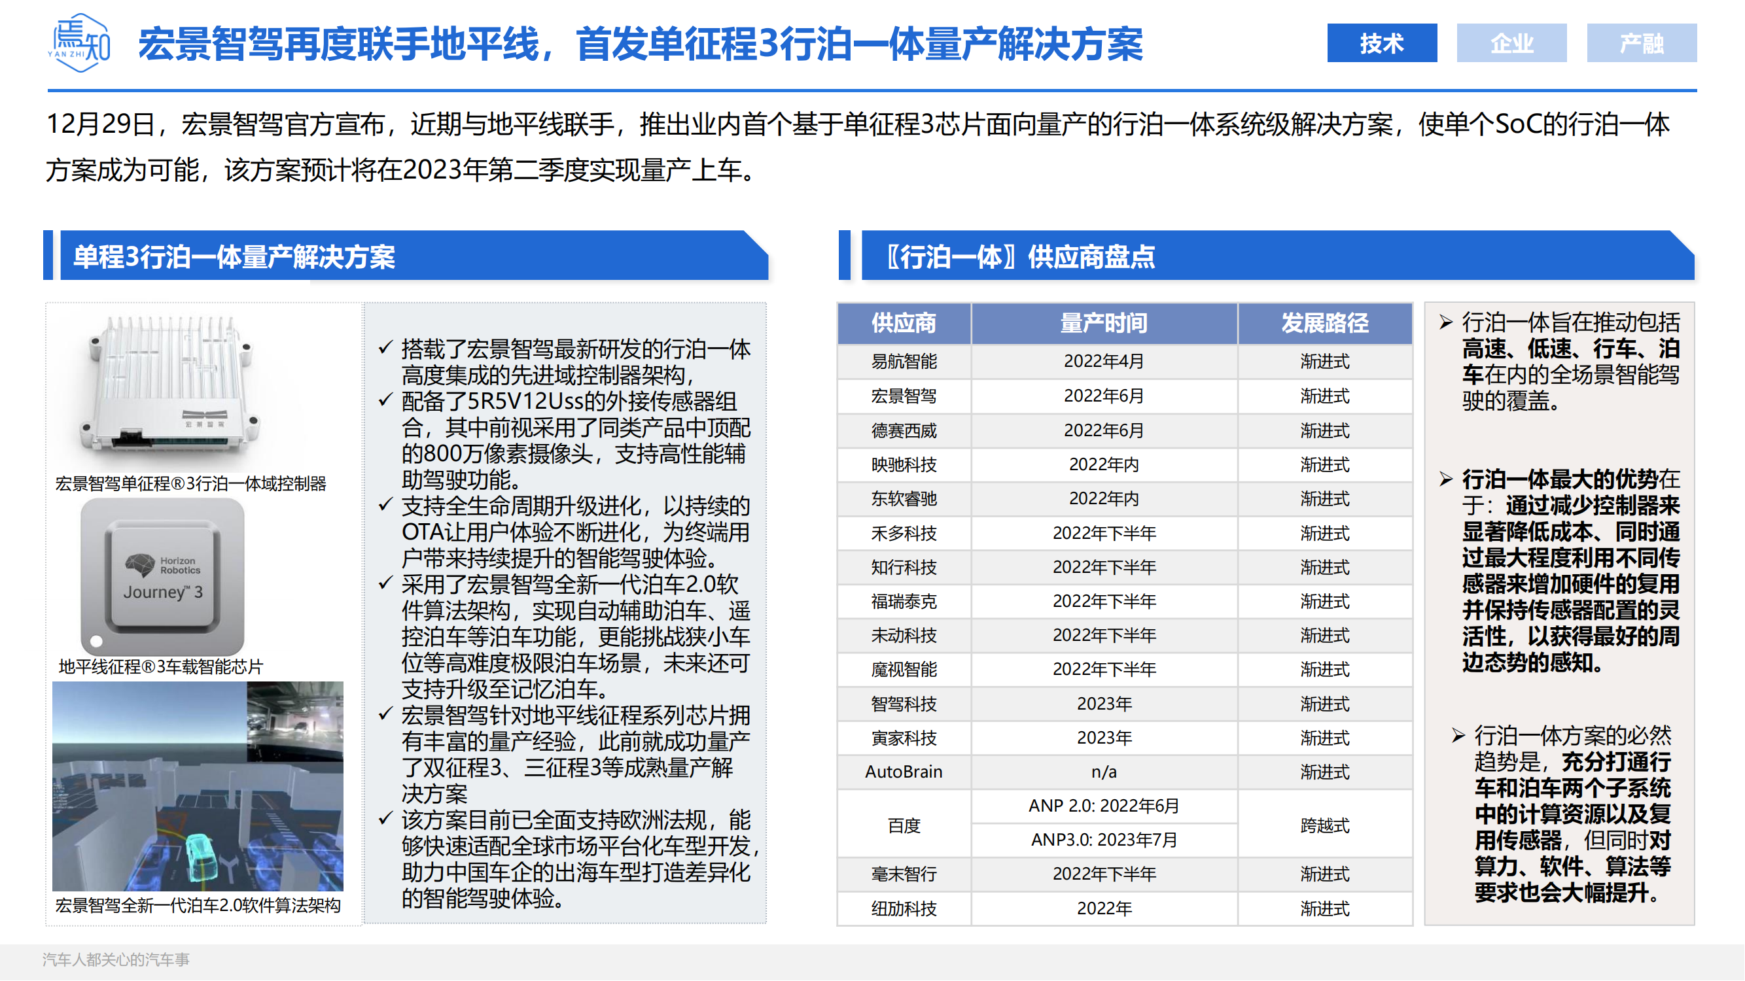This screenshot has height=981, width=1745.
Task: Click the 供应商 column header
Action: (904, 324)
